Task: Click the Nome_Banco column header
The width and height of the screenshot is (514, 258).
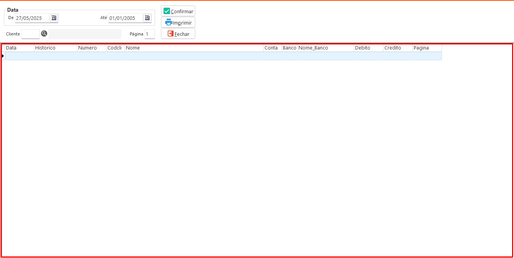Action: coord(325,48)
